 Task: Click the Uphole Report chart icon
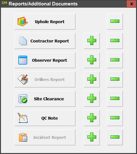[x=23, y=21]
